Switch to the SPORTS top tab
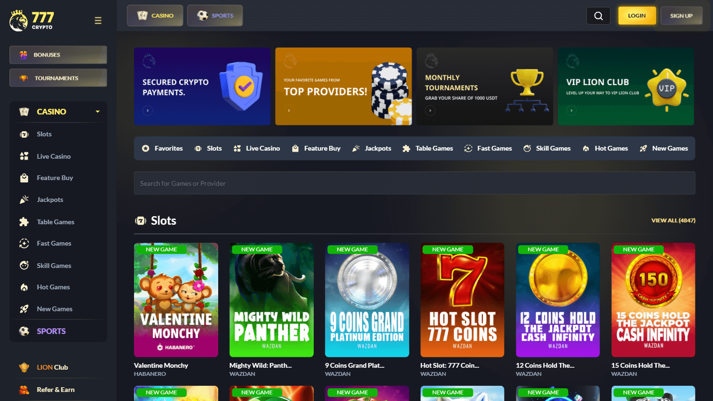Screen dimensions: 713x401 pos(215,16)
